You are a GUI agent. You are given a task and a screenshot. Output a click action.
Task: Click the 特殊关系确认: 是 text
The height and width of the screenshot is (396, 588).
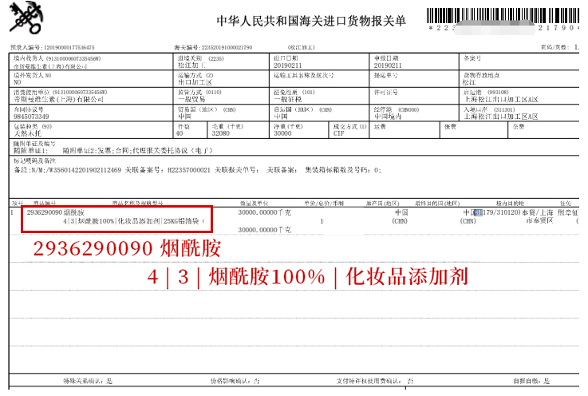tap(88, 381)
